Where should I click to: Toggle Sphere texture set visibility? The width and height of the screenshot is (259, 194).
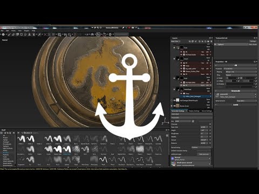(215, 44)
